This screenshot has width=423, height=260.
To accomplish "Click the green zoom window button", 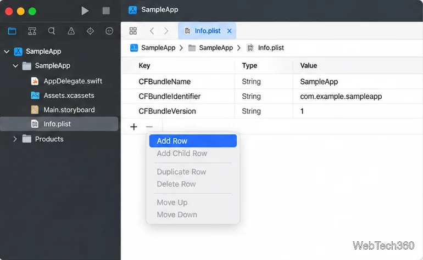I will pyautogui.click(x=32, y=12).
